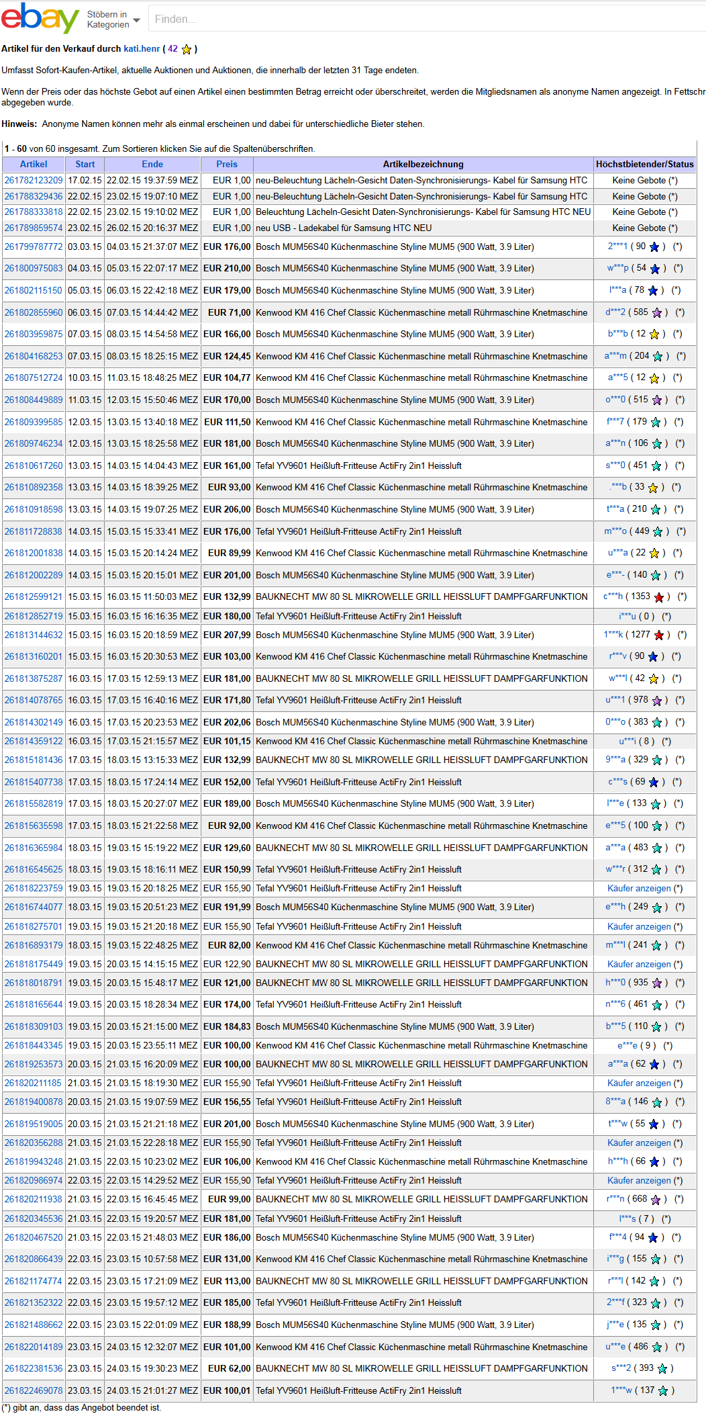Click the seller feedback score 42
The height and width of the screenshot is (1422, 706).
[172, 48]
